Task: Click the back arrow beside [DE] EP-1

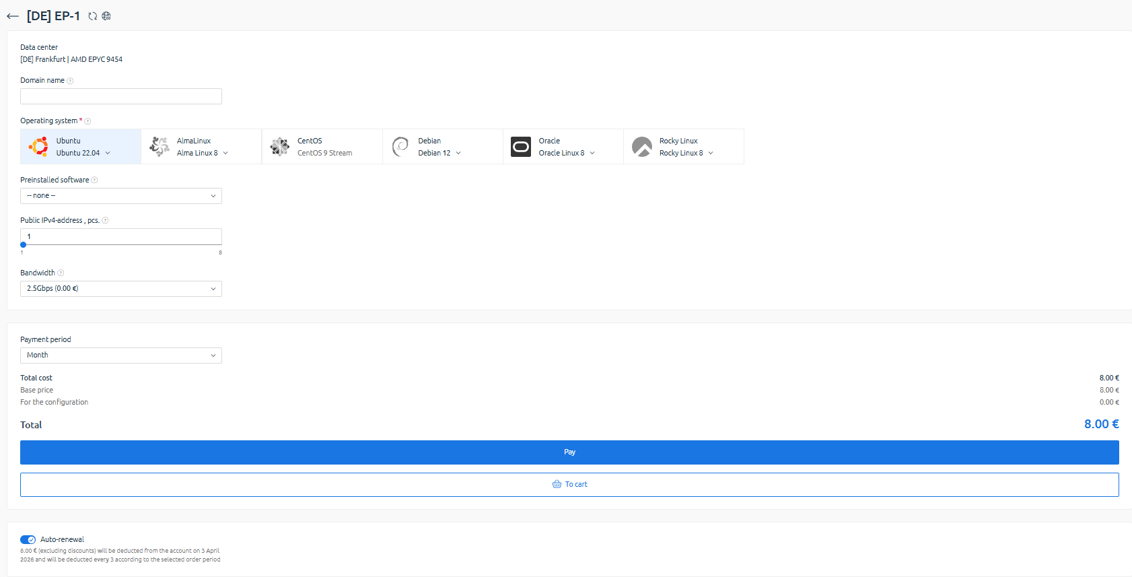Action: (13, 16)
